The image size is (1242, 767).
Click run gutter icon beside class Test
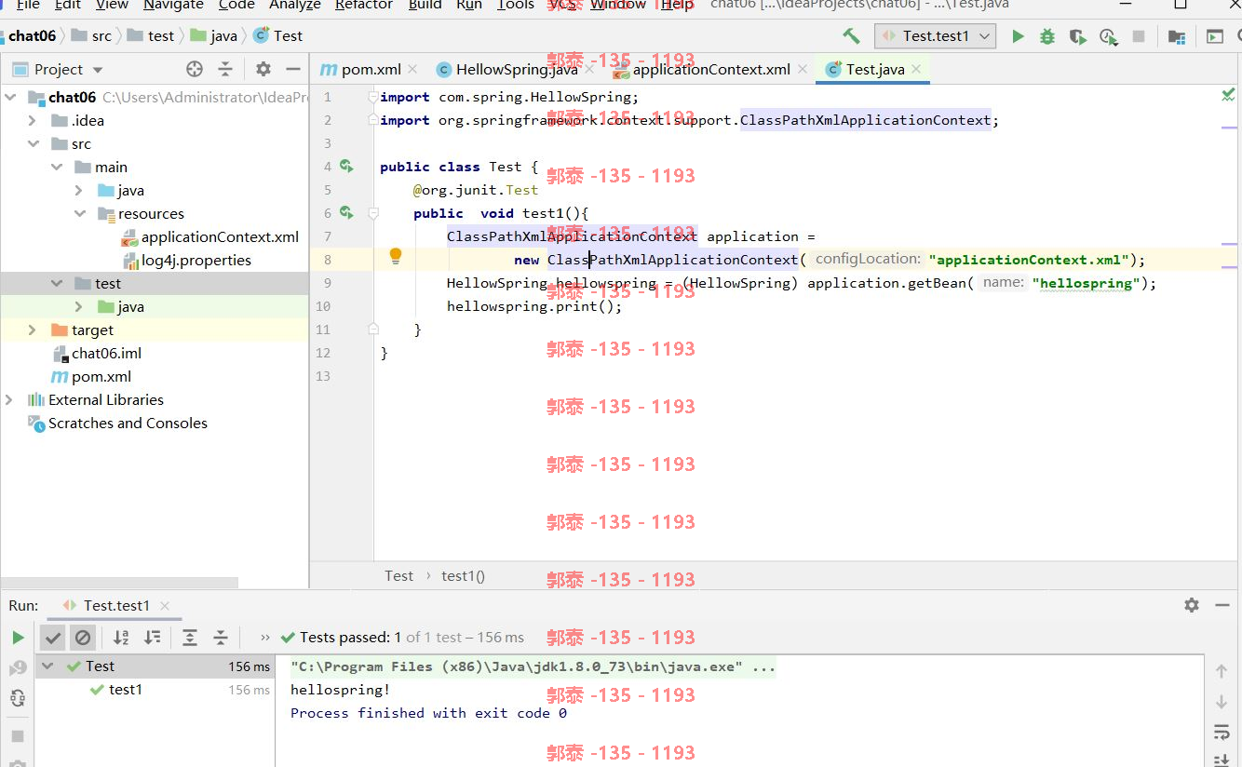[x=346, y=167]
